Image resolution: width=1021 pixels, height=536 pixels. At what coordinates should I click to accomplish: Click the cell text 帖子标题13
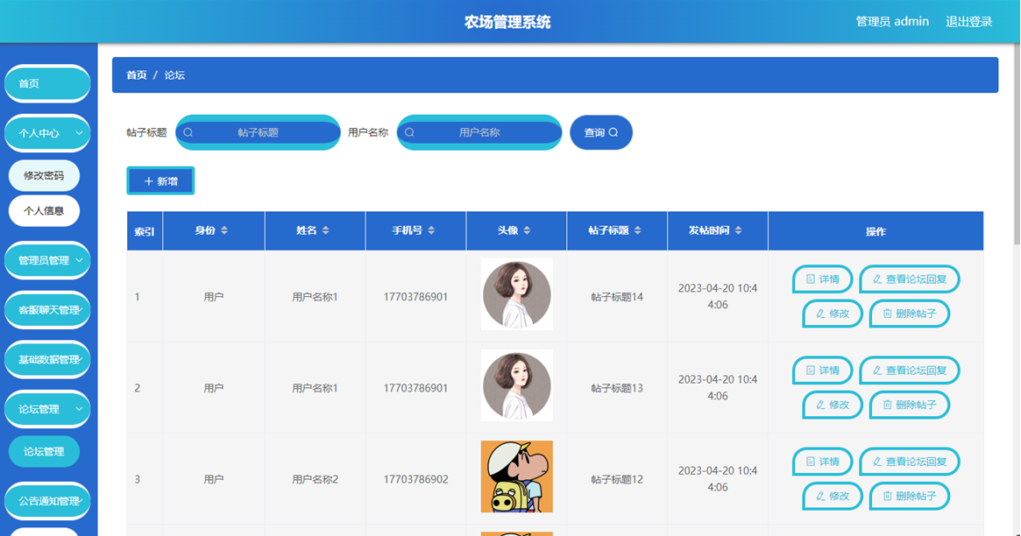[617, 388]
